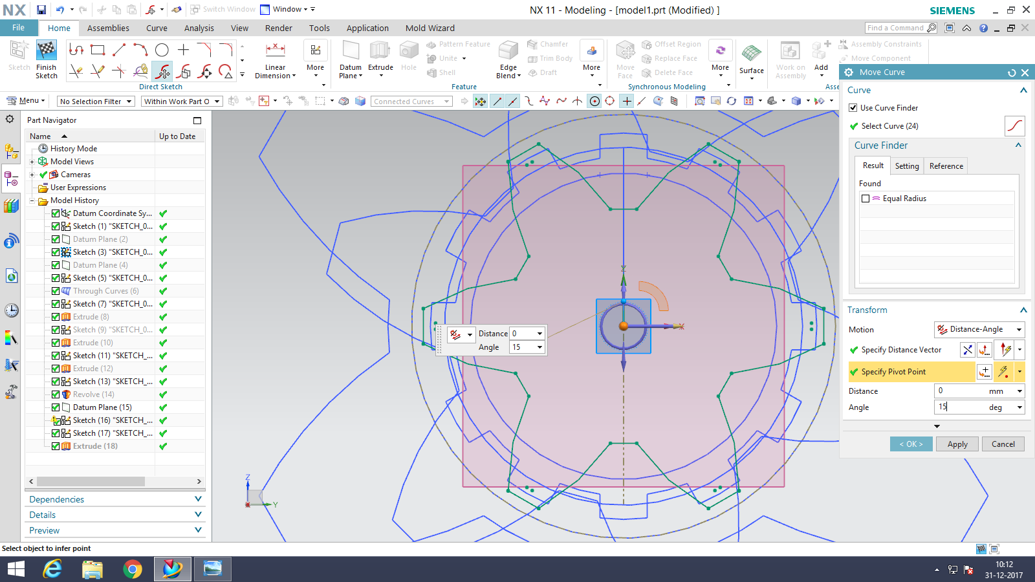Open the History clock sidebar icon
The height and width of the screenshot is (582, 1035).
coord(11,310)
